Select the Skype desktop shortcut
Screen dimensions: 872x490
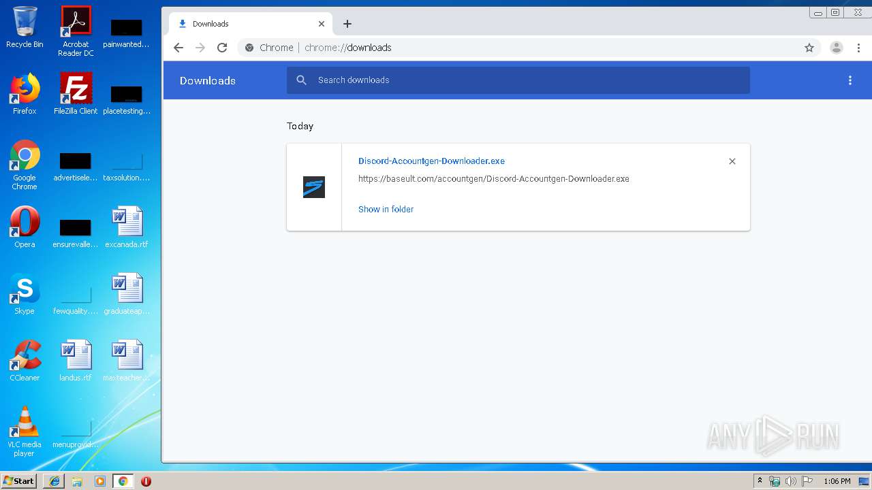coord(25,294)
